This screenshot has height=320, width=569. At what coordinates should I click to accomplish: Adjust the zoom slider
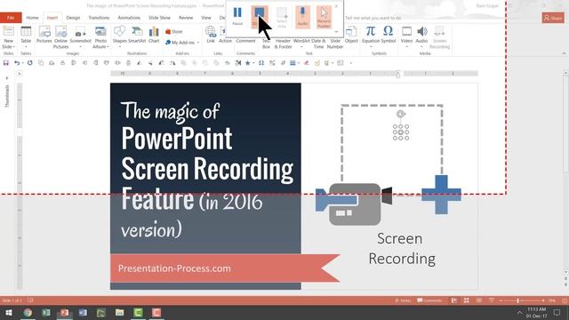coord(517,300)
